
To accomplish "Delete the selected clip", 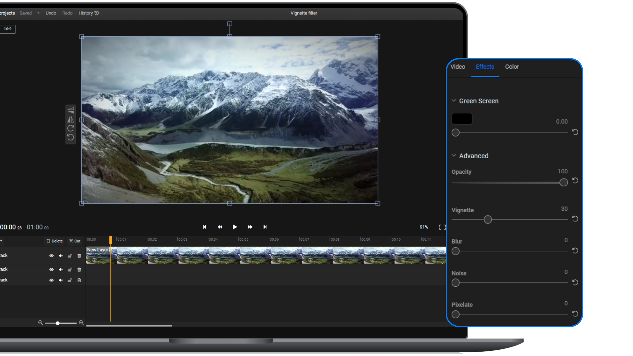I will pos(54,241).
